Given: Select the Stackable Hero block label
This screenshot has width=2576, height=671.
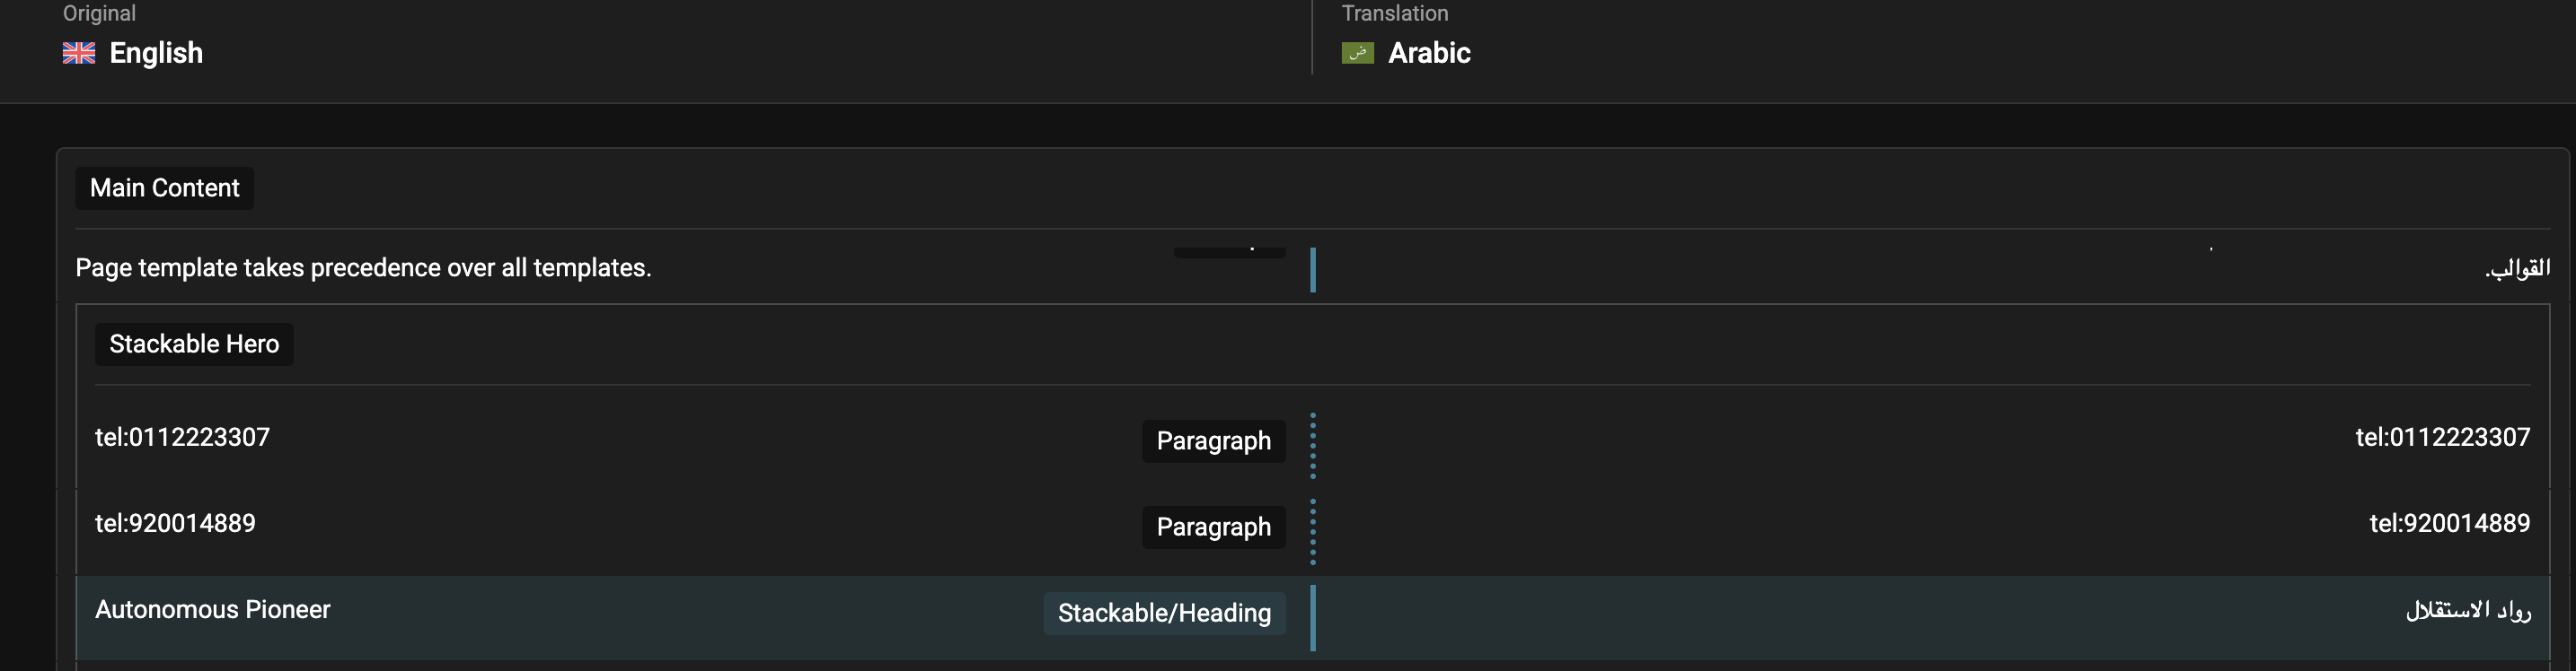Looking at the screenshot, I should coord(194,344).
